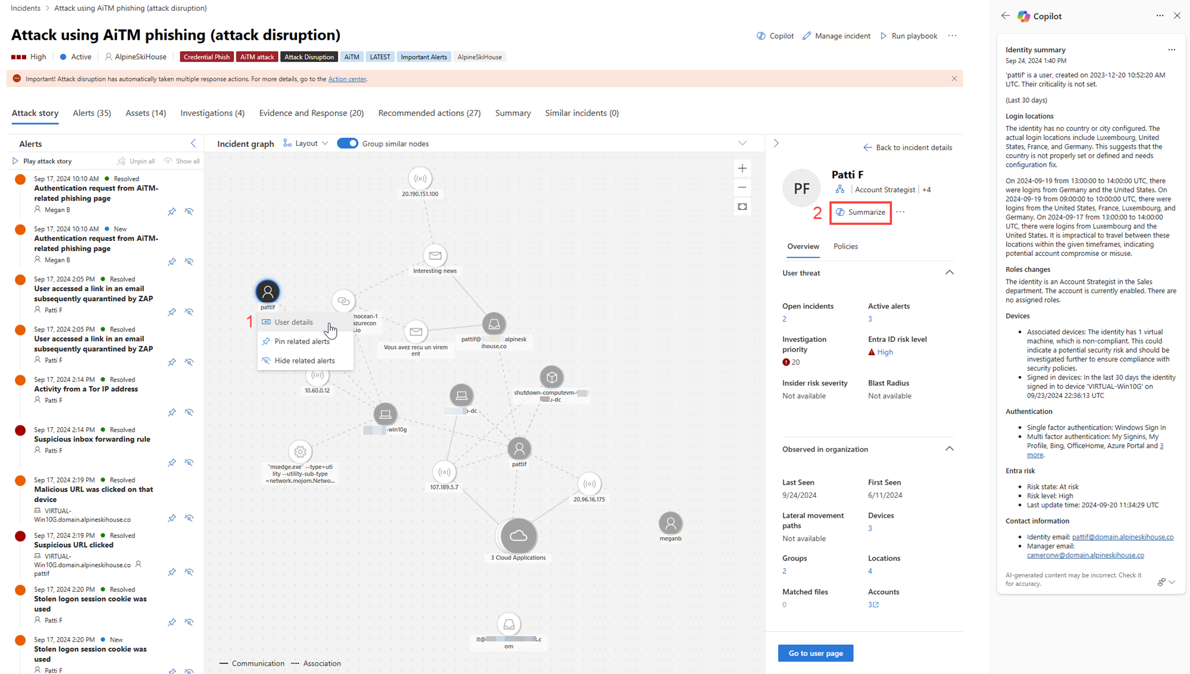Viewport: 1190px width, 674px height.
Task: Toggle Group similar nodes switch
Action: pos(347,143)
